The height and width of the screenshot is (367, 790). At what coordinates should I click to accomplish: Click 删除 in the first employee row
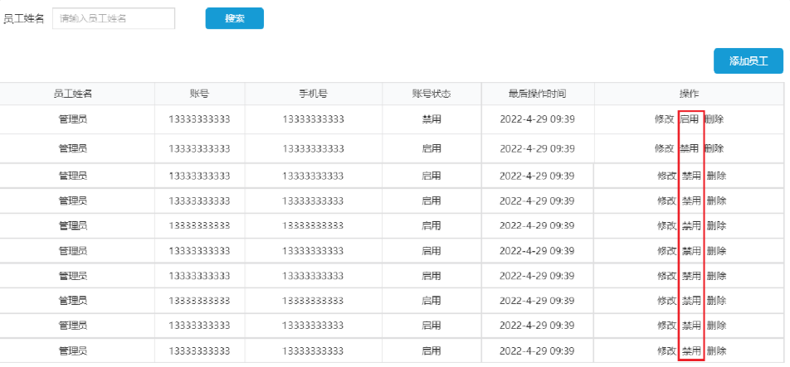coord(714,119)
